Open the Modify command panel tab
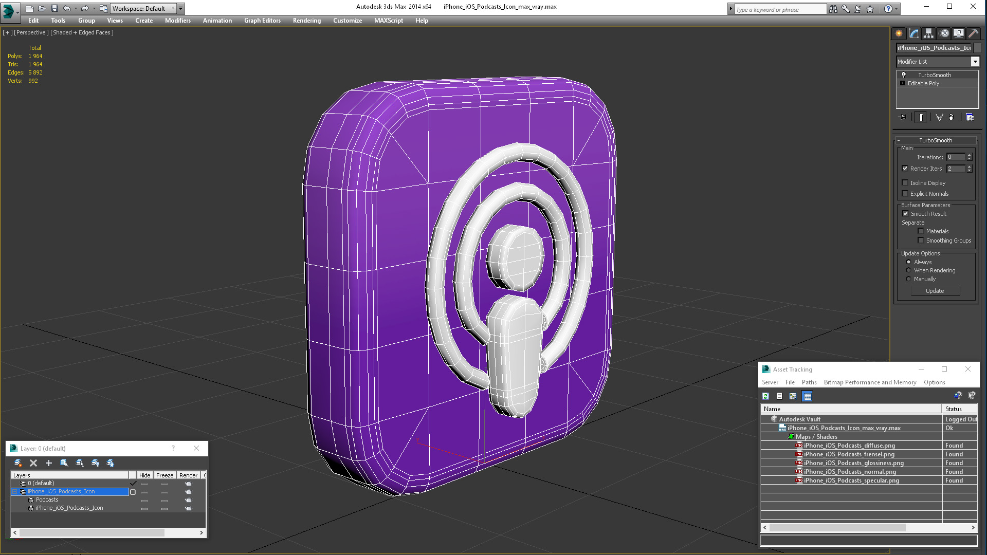 (x=913, y=33)
